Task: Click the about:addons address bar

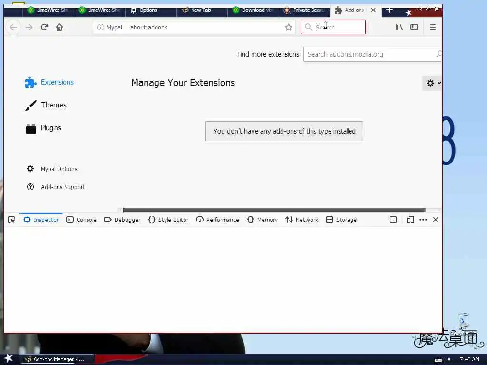Action: click(194, 27)
